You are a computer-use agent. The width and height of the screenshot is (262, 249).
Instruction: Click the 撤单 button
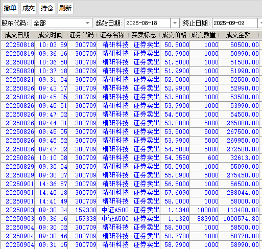click(x=10, y=8)
